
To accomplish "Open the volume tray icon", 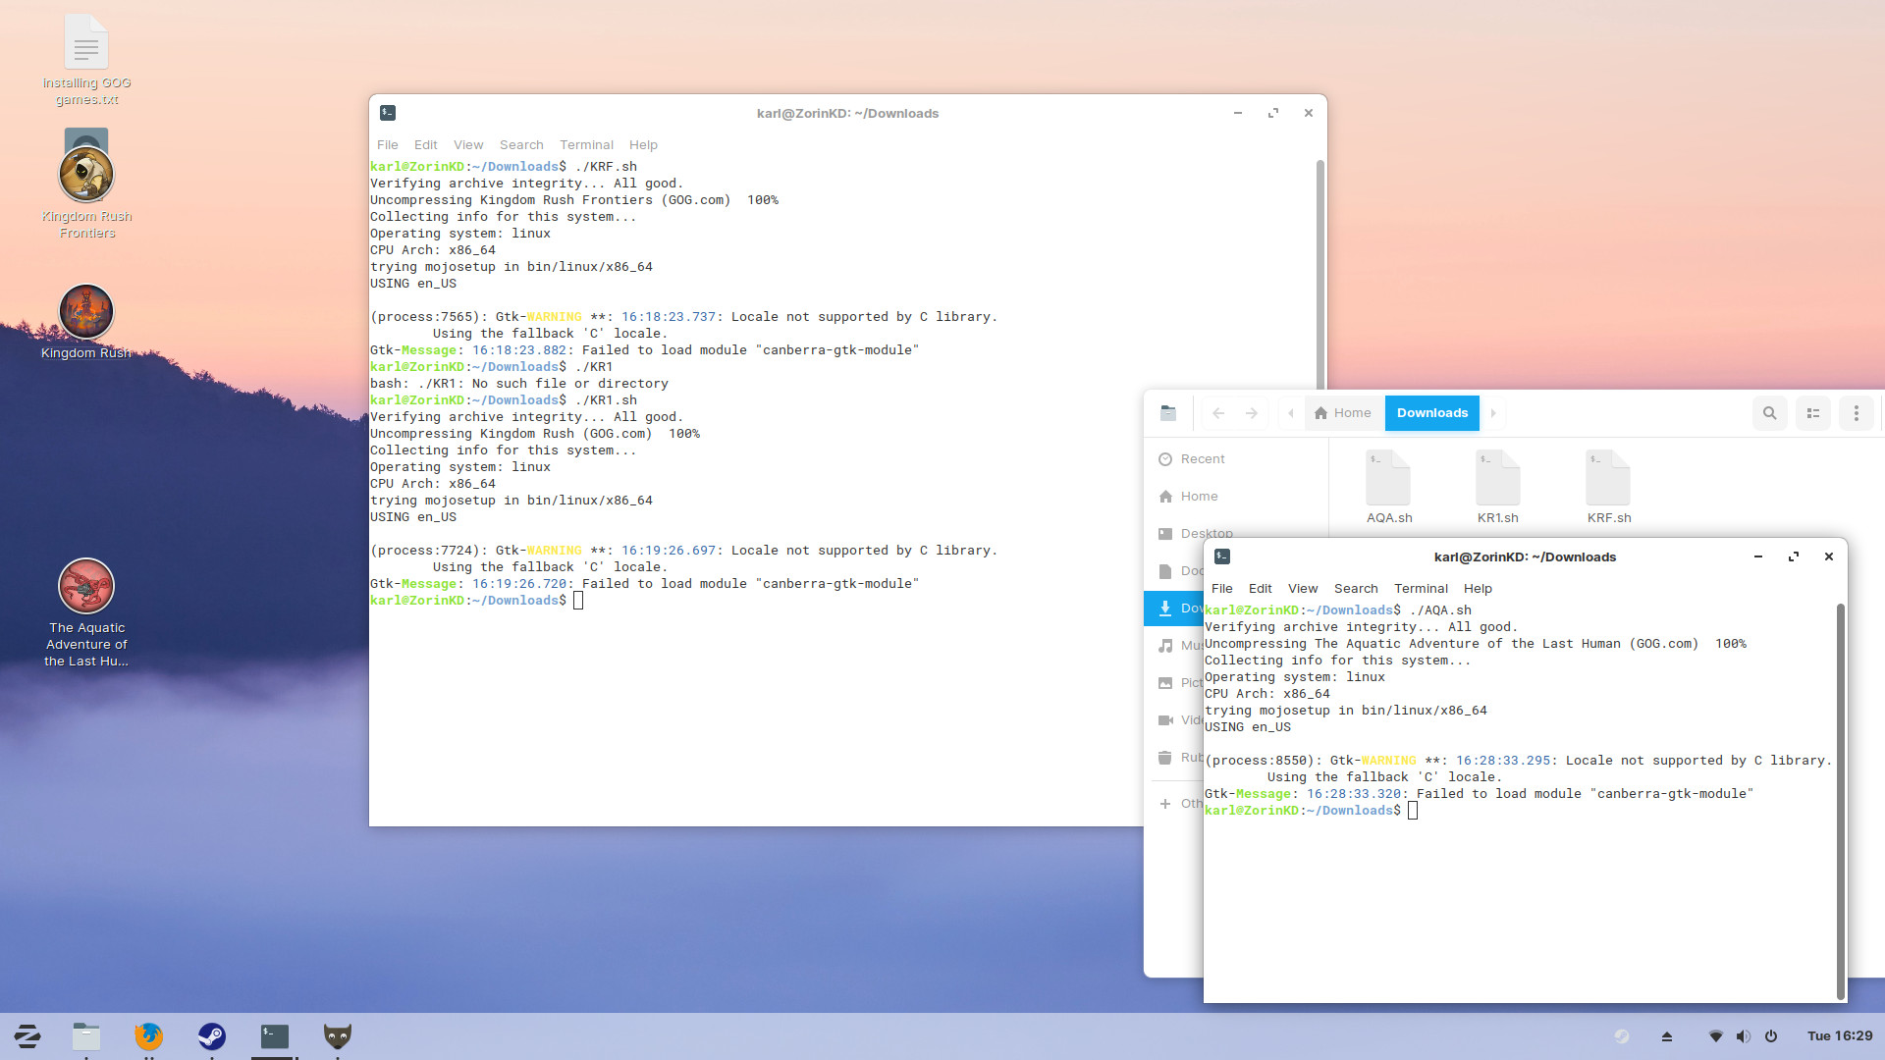I will pyautogui.click(x=1744, y=1036).
